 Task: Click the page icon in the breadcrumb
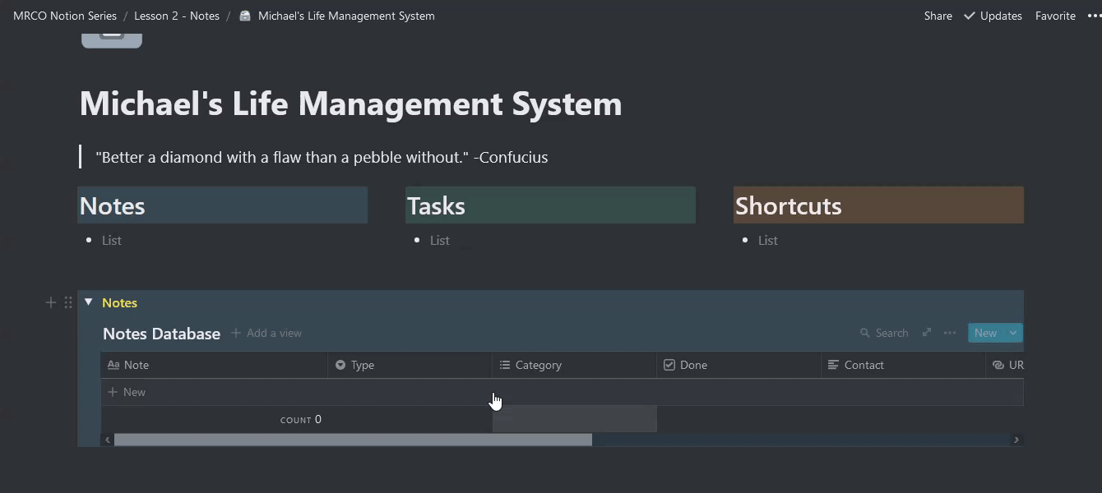tap(245, 16)
